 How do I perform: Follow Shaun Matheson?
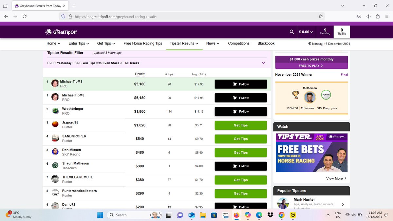(241, 166)
